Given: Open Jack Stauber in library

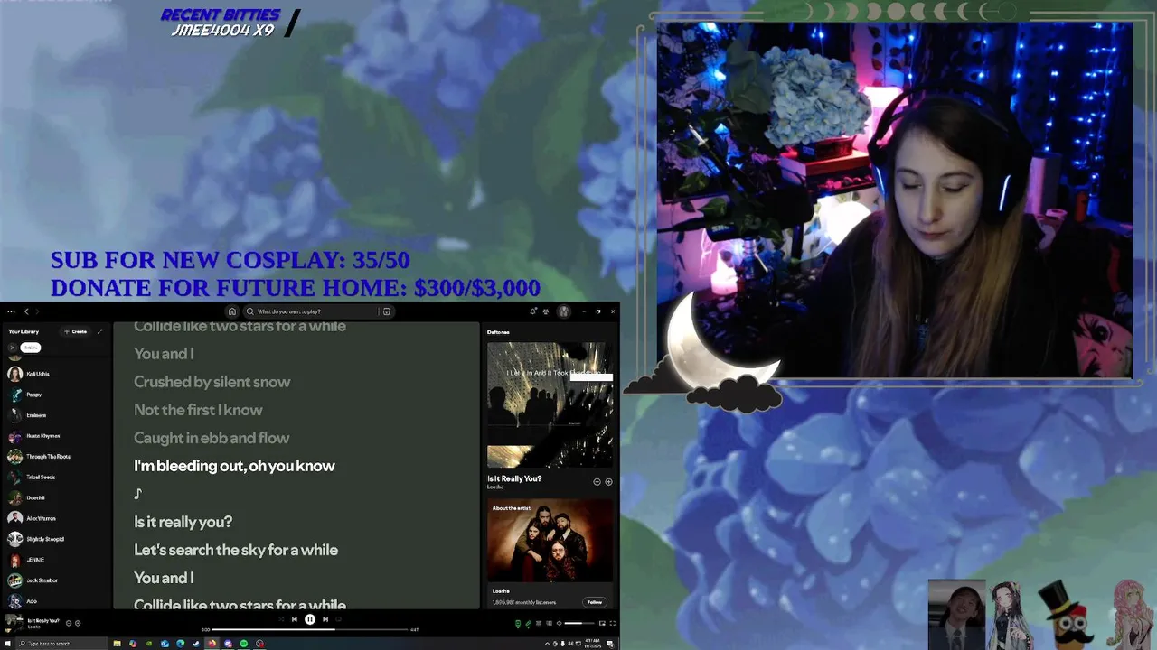Looking at the screenshot, I should pos(55,580).
